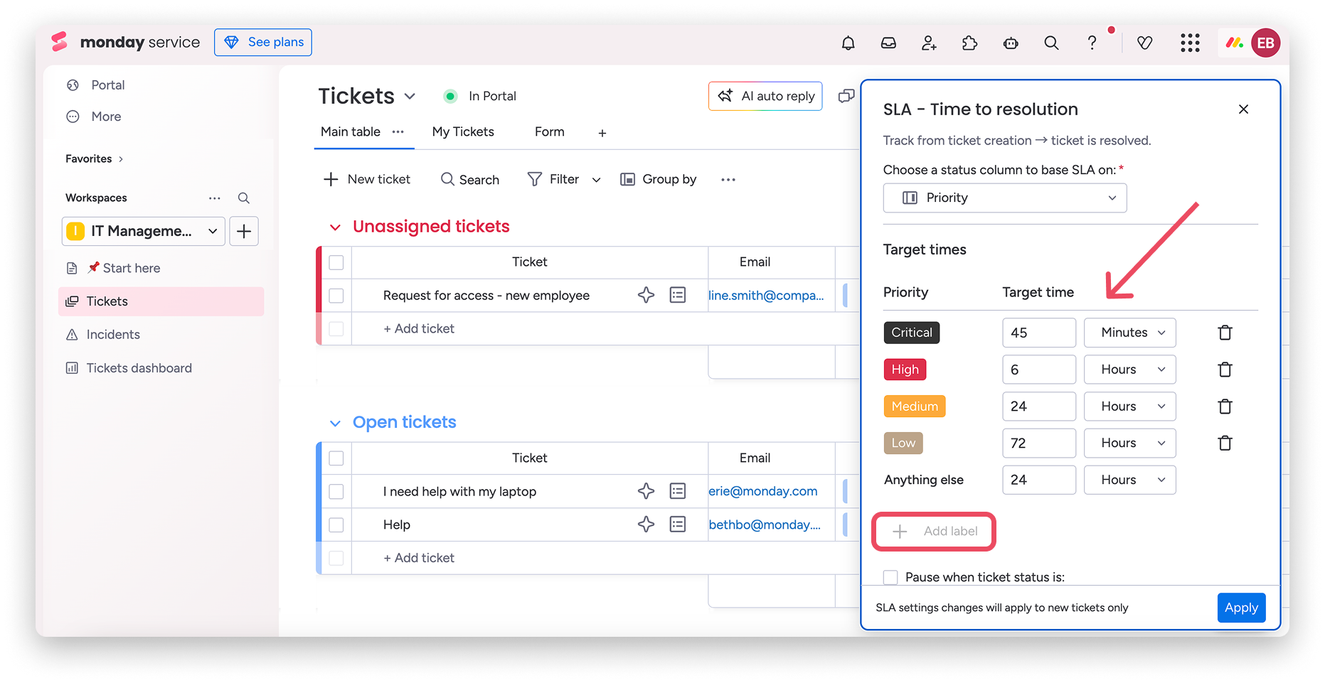
Task: Click the AI sparkle on the Help ticket
Action: [x=646, y=525]
